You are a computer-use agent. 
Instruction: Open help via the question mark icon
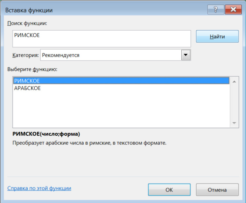(x=216, y=10)
